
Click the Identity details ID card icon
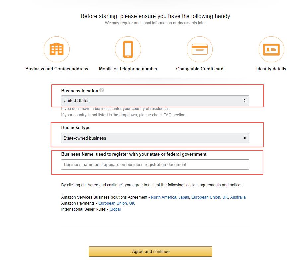(271, 49)
